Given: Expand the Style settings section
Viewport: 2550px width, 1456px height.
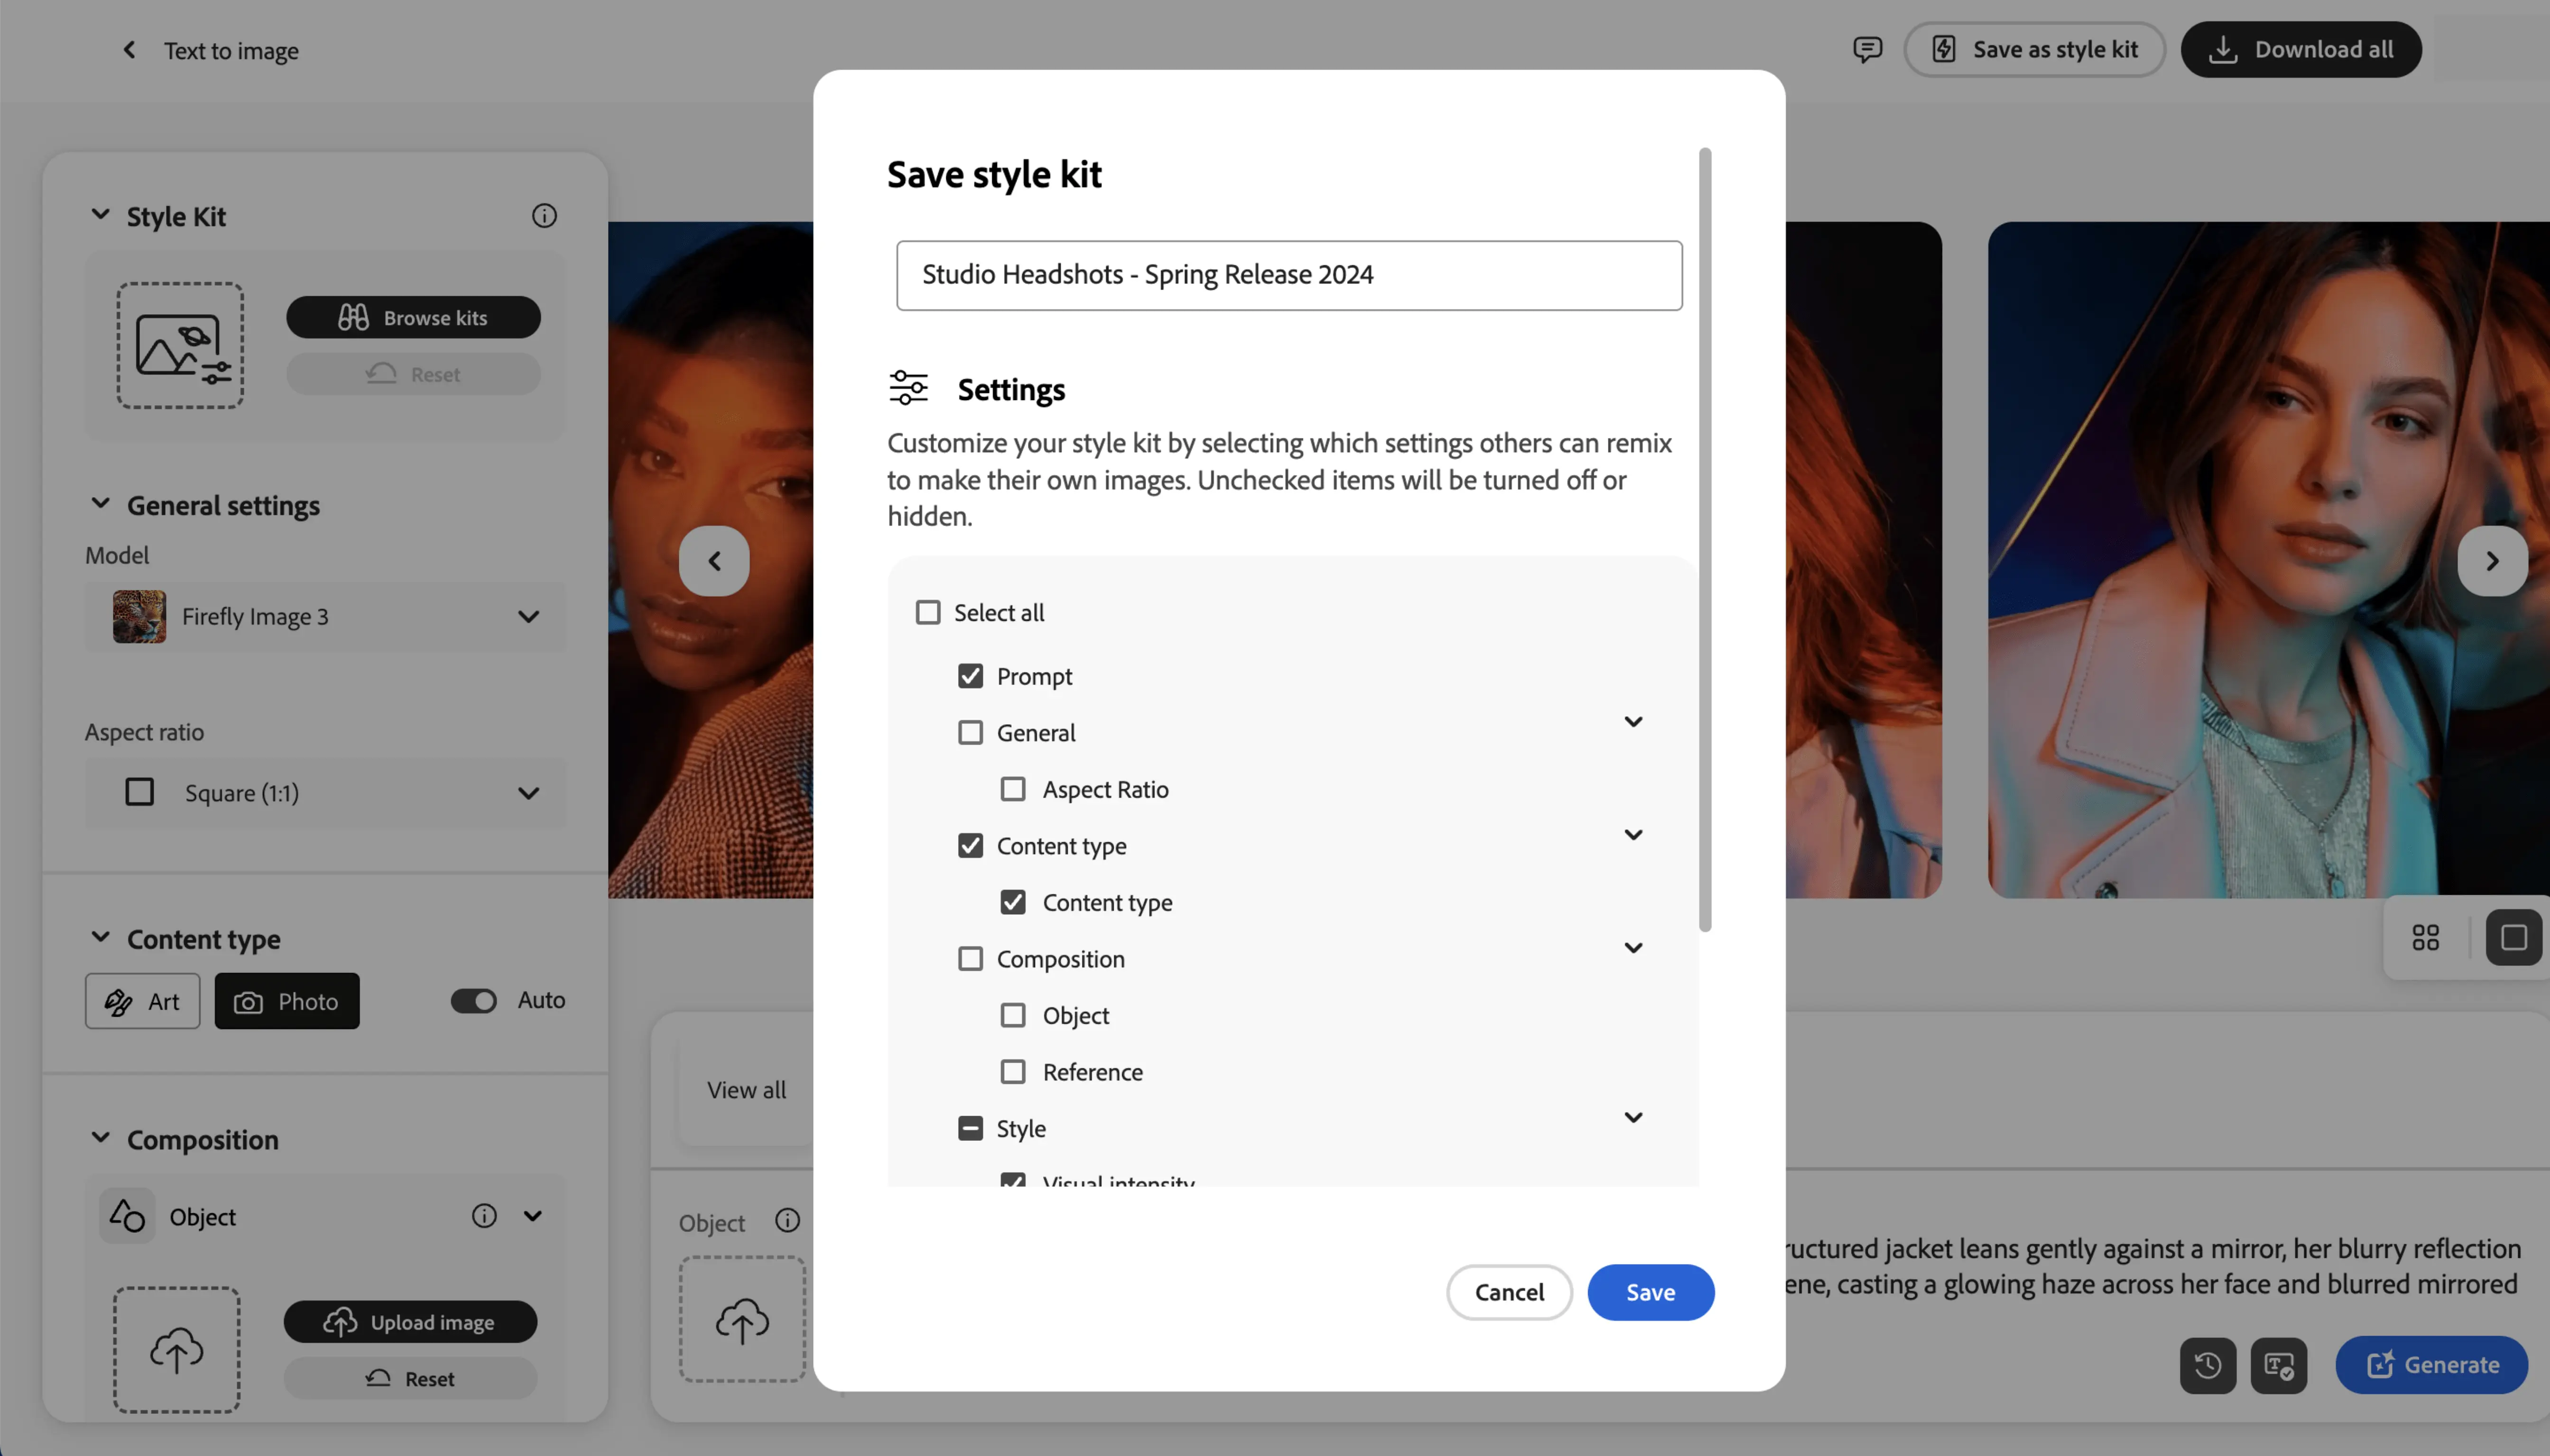Looking at the screenshot, I should click(1632, 1117).
